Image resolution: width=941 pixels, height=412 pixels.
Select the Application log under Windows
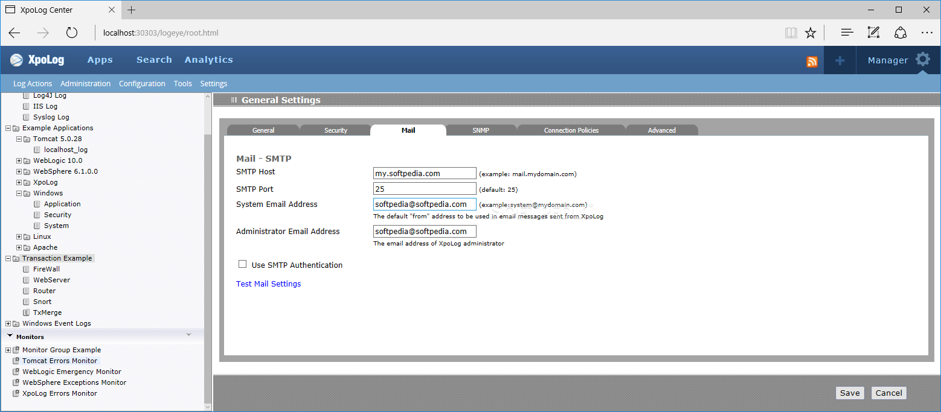[62, 204]
